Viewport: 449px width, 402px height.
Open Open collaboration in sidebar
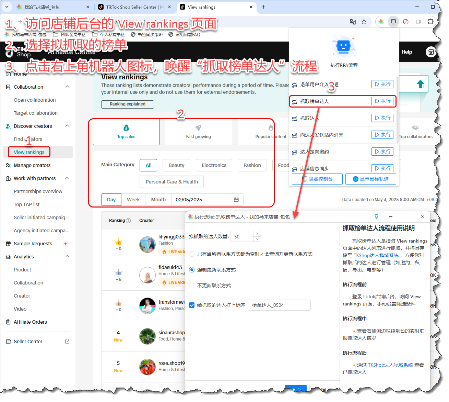click(x=35, y=100)
